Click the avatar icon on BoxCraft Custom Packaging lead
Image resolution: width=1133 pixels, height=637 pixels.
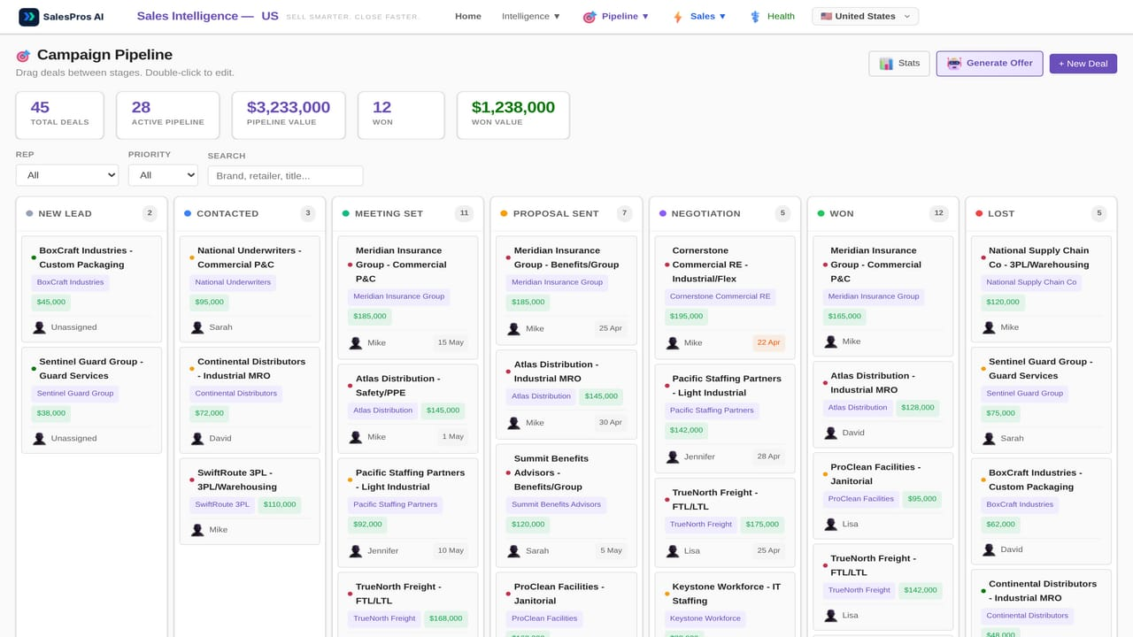(39, 327)
